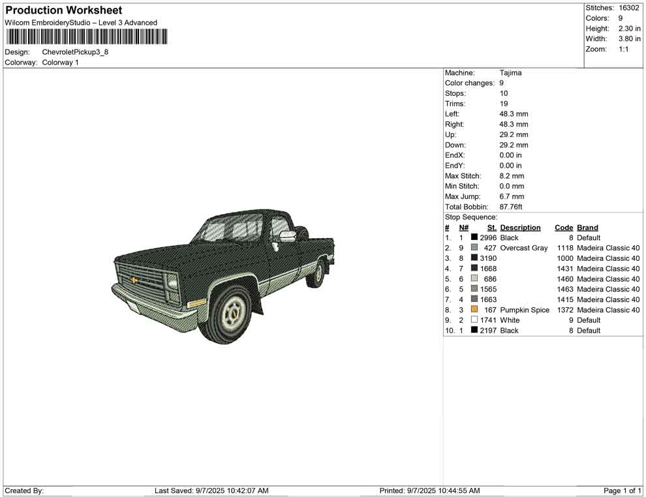Click the Stitches count 16302

click(629, 8)
